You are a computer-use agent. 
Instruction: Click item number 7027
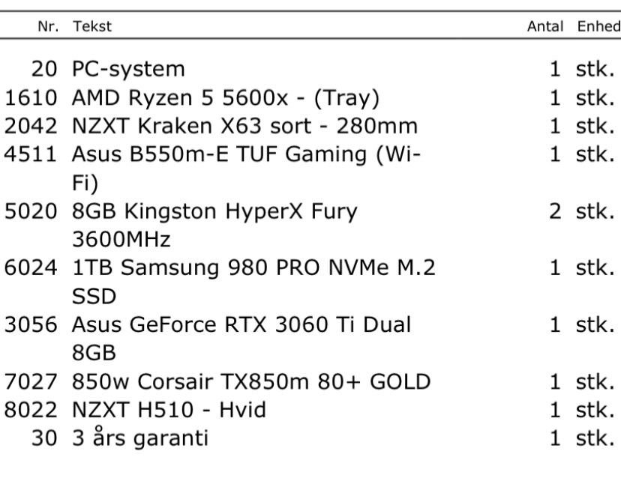click(31, 382)
